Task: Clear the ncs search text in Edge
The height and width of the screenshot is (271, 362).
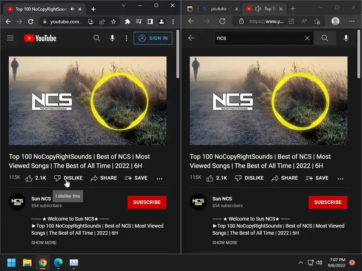Action: 307,38
